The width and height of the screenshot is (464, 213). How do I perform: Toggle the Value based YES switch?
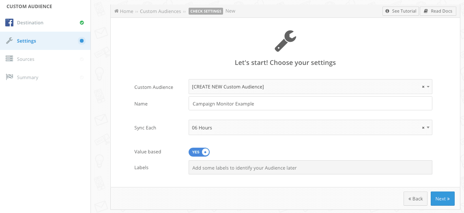click(199, 152)
